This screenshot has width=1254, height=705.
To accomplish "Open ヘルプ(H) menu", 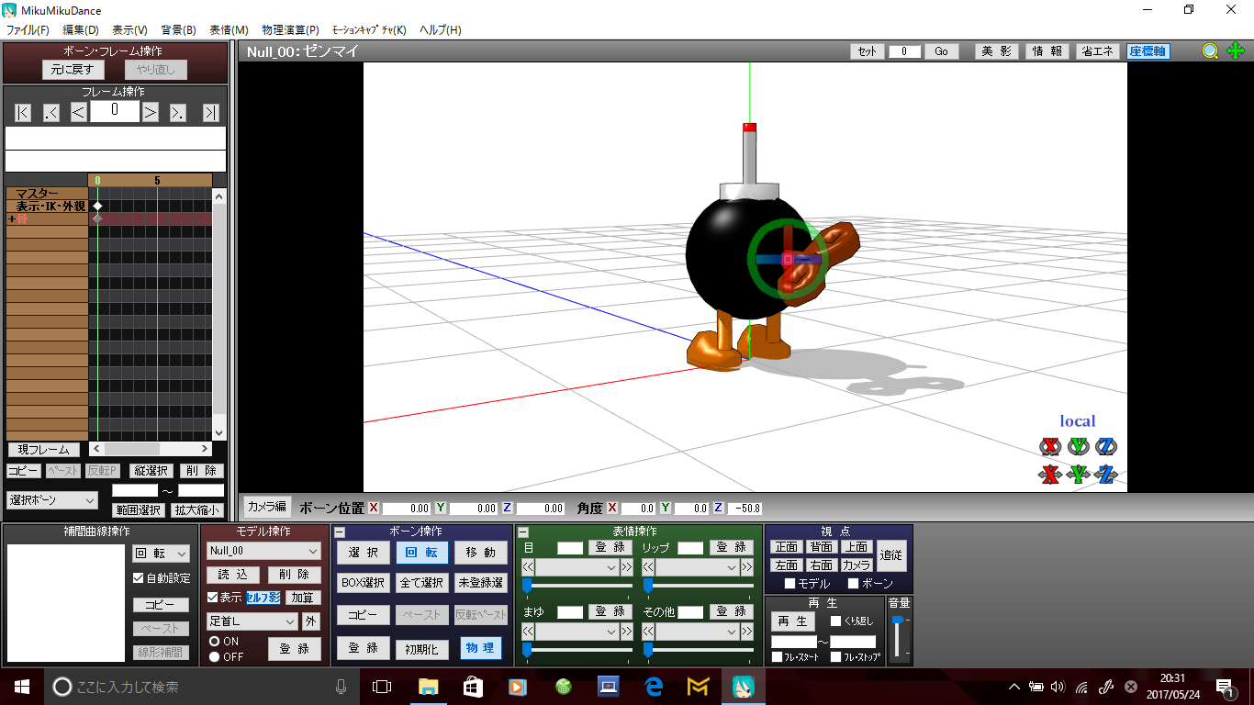I will pyautogui.click(x=441, y=30).
